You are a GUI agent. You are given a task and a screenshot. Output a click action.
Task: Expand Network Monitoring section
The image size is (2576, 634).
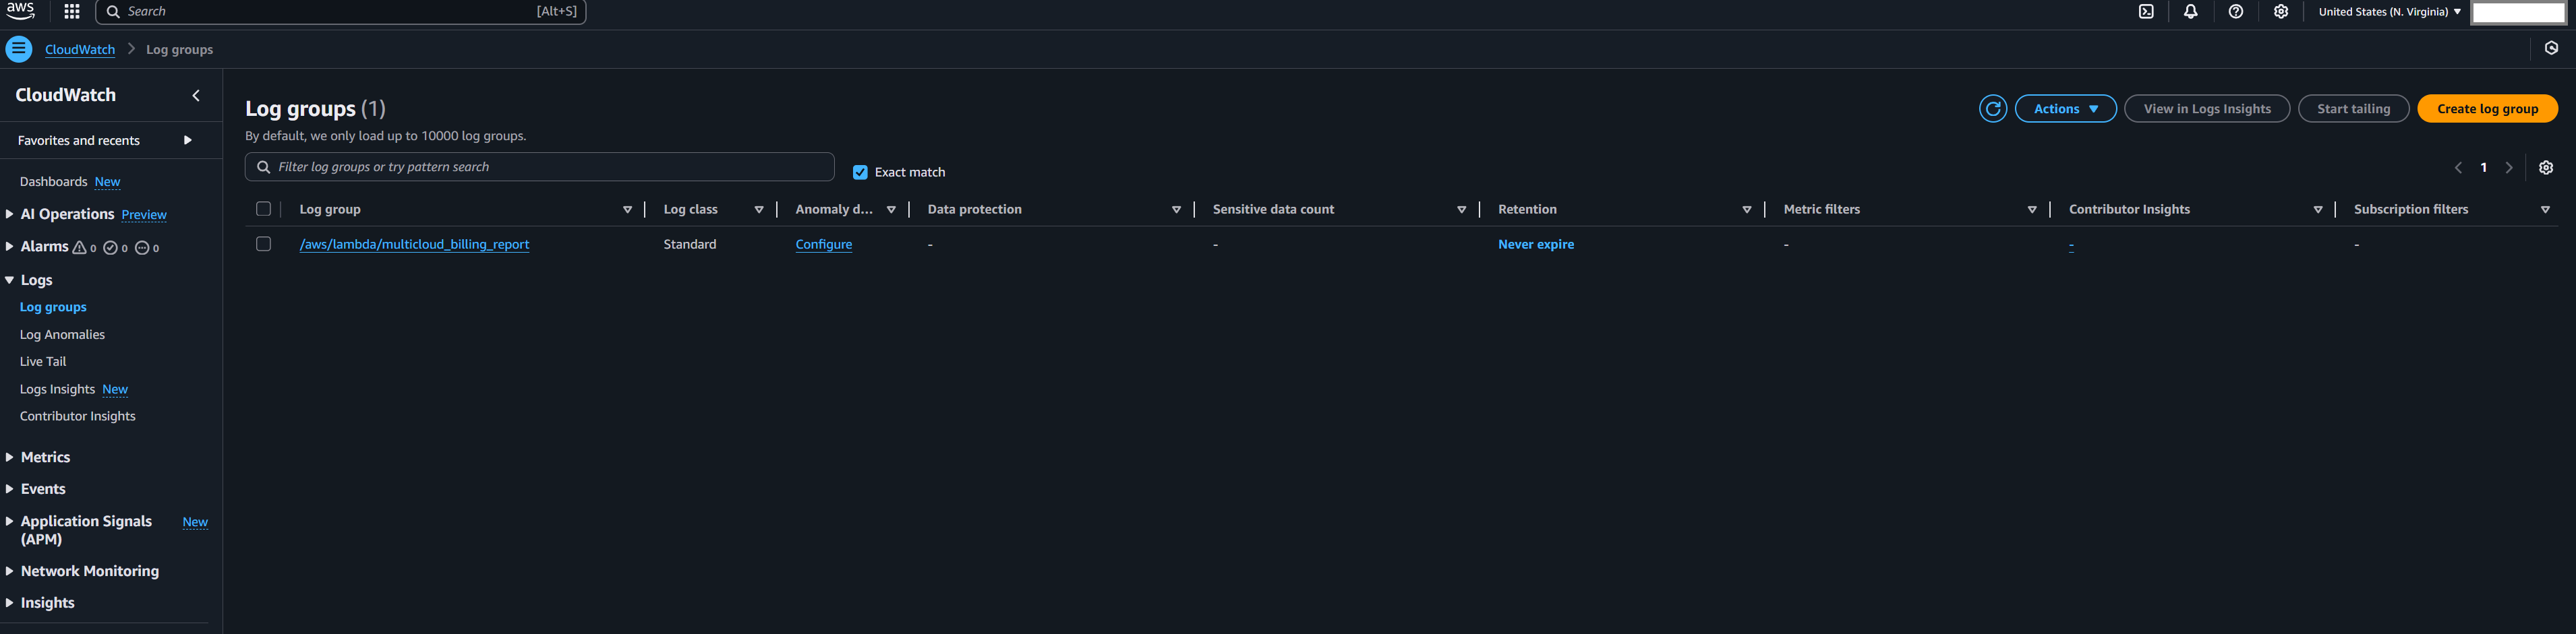click(x=10, y=571)
